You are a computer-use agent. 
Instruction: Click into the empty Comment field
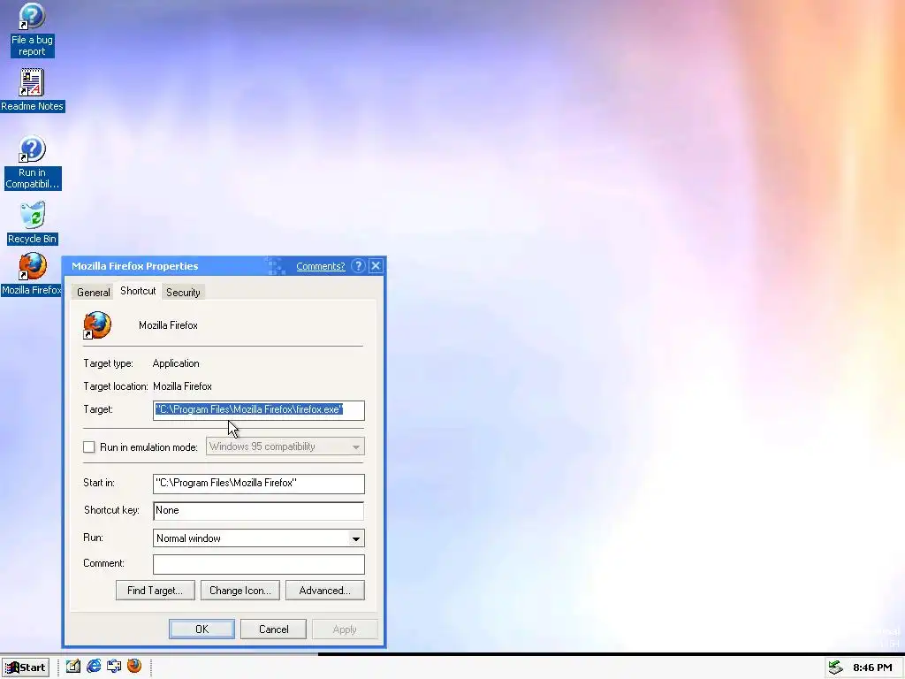pos(259,564)
